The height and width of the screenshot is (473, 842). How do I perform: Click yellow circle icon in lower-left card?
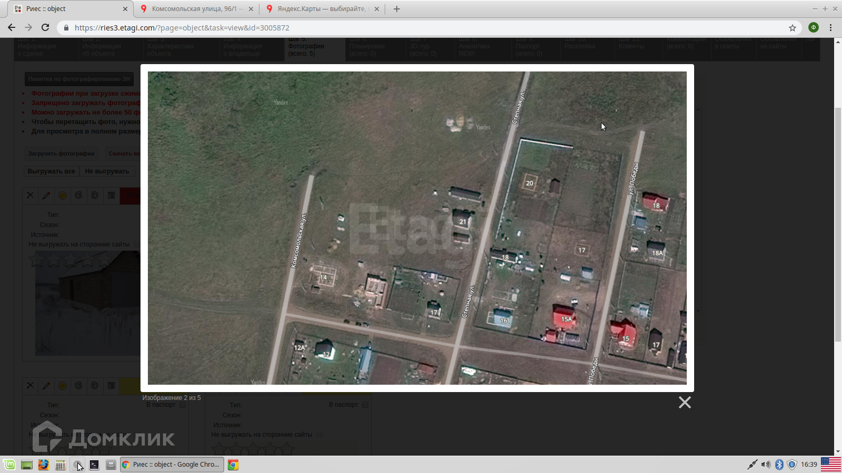pyautogui.click(x=63, y=386)
